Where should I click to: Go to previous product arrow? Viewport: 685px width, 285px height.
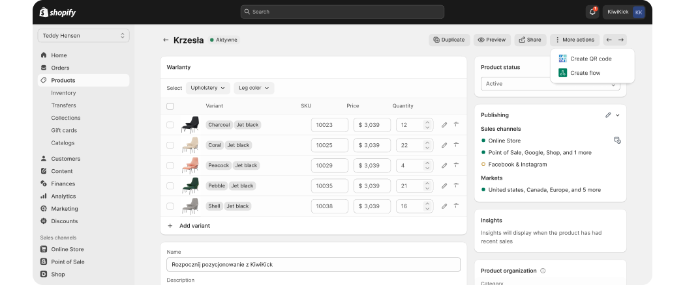[x=609, y=40]
